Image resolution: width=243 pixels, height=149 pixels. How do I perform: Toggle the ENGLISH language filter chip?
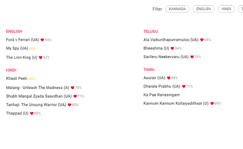point(203,9)
